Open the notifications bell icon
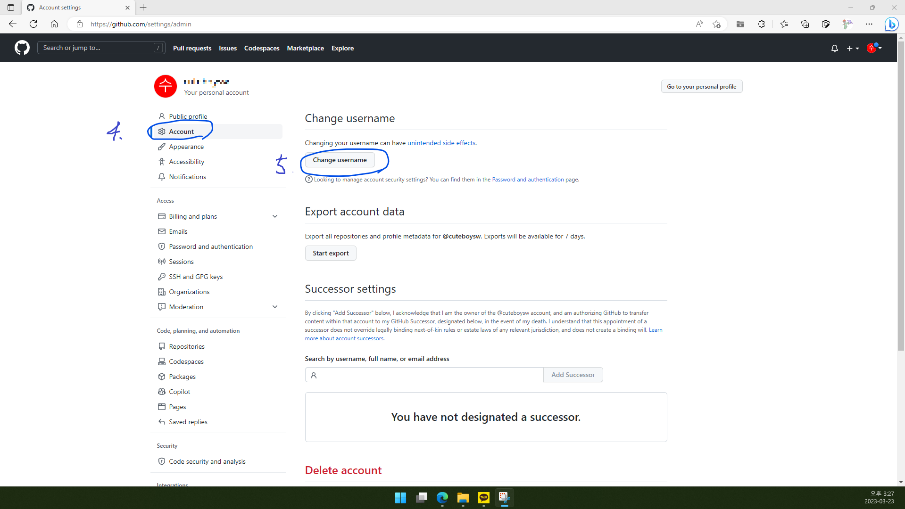 coord(834,48)
